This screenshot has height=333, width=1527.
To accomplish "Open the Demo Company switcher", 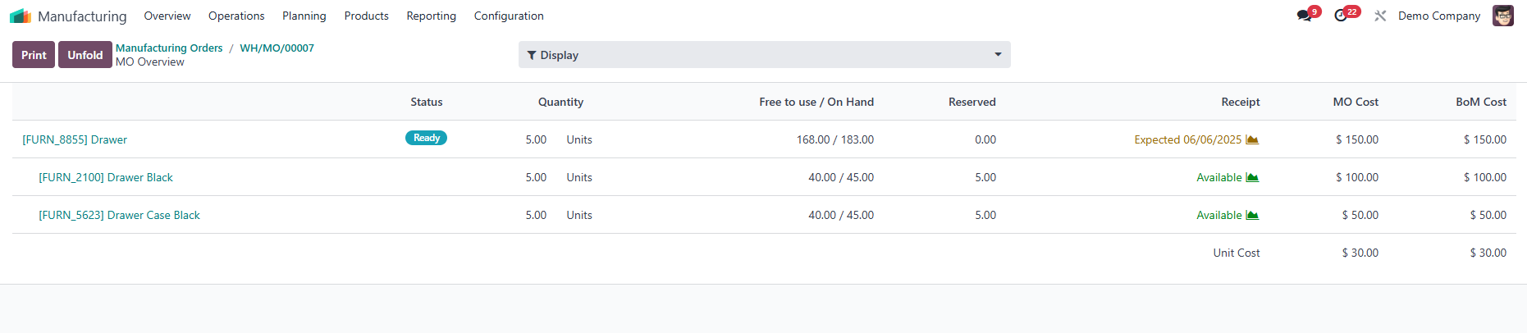I will click(x=1439, y=16).
